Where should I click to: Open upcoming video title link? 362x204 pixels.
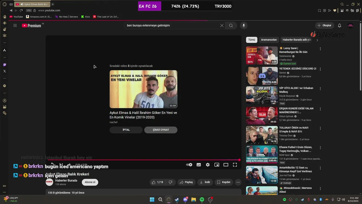(x=143, y=115)
